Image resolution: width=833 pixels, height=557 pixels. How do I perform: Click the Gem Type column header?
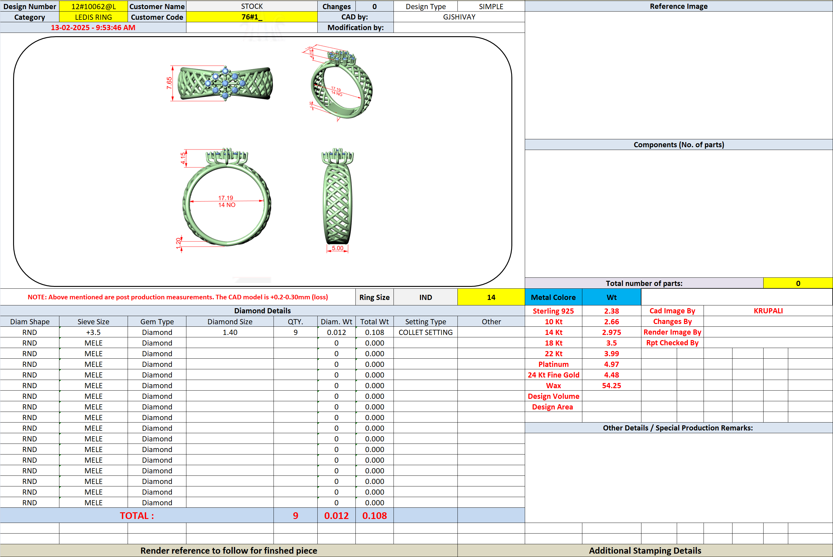pos(157,322)
